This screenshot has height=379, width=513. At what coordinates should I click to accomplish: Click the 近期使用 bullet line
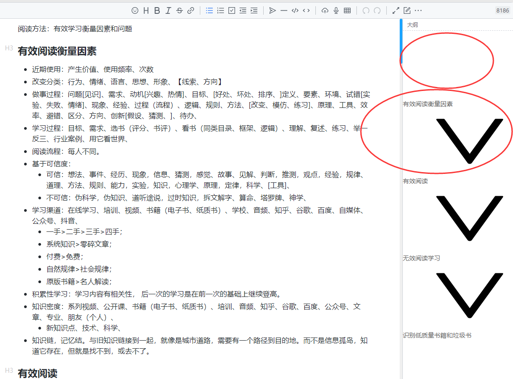point(93,69)
